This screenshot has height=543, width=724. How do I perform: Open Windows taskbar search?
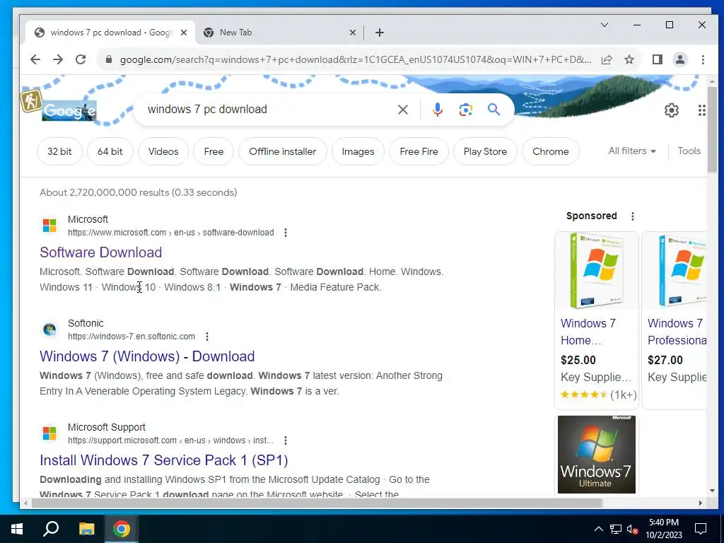pyautogui.click(x=51, y=529)
